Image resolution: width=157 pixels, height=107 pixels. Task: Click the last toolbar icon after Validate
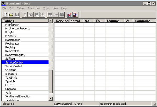tap(75, 15)
